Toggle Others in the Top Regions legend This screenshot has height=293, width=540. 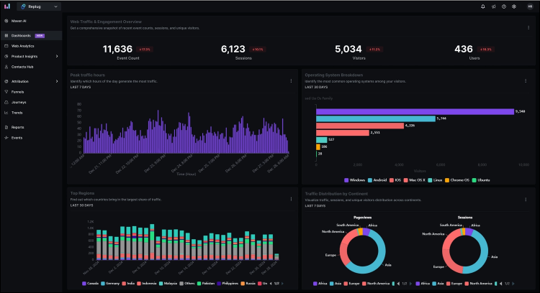pyautogui.click(x=187, y=284)
